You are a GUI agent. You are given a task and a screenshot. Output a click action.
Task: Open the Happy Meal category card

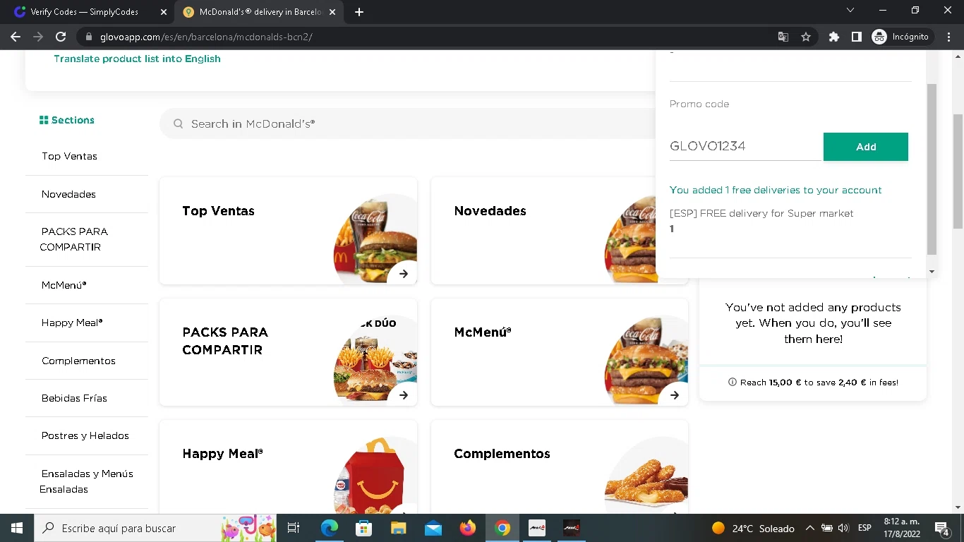click(288, 467)
